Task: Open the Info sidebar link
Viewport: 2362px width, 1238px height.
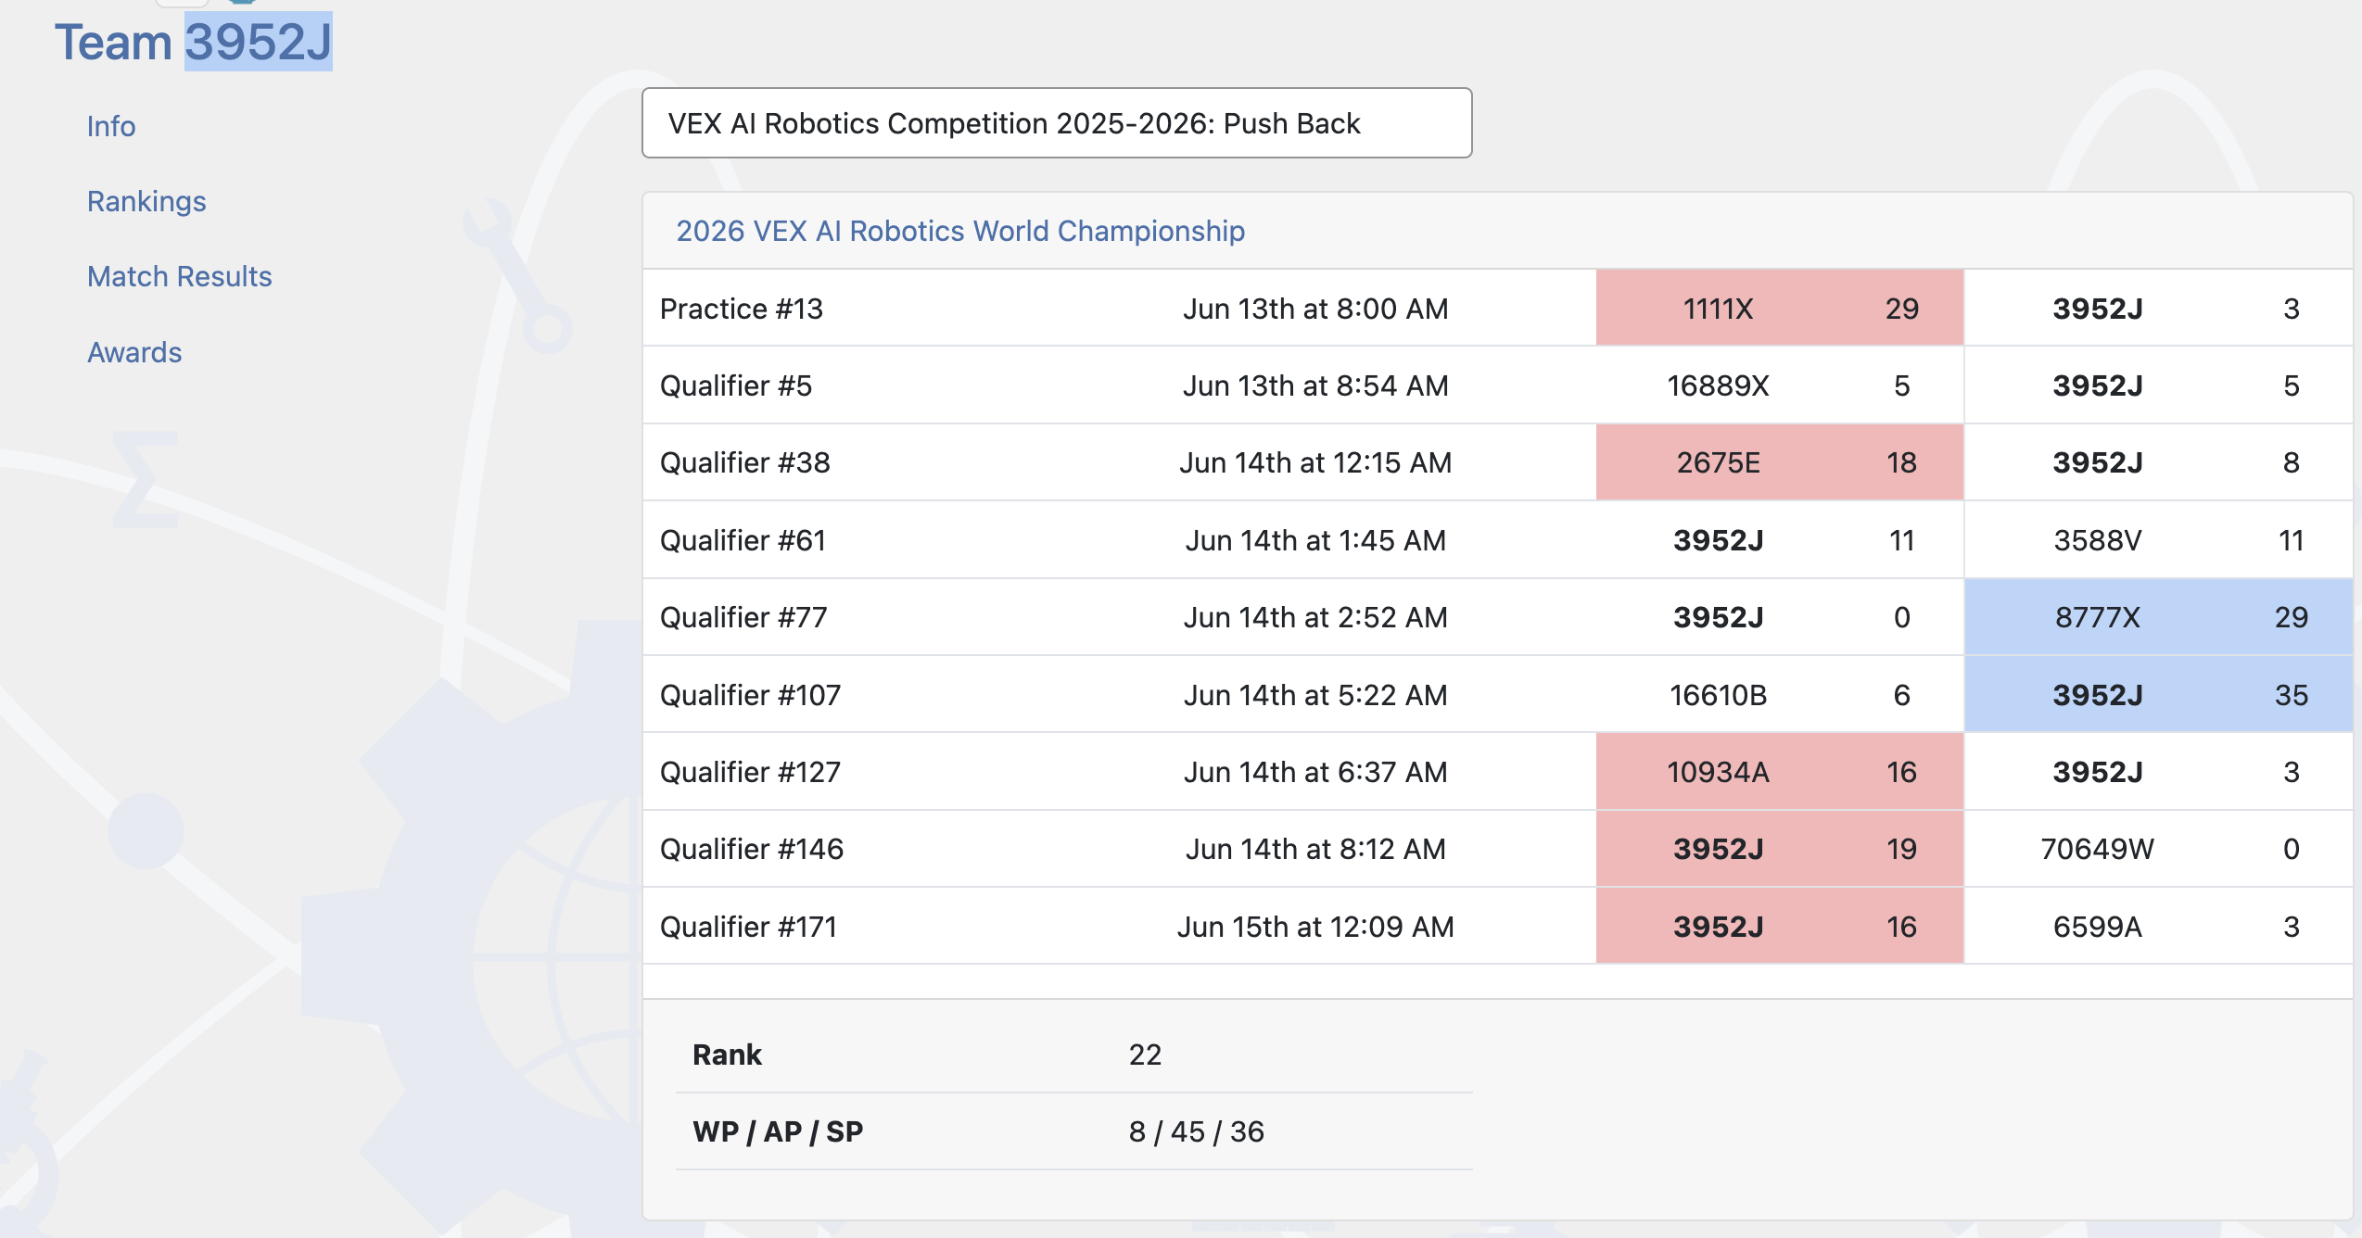Action: (111, 126)
